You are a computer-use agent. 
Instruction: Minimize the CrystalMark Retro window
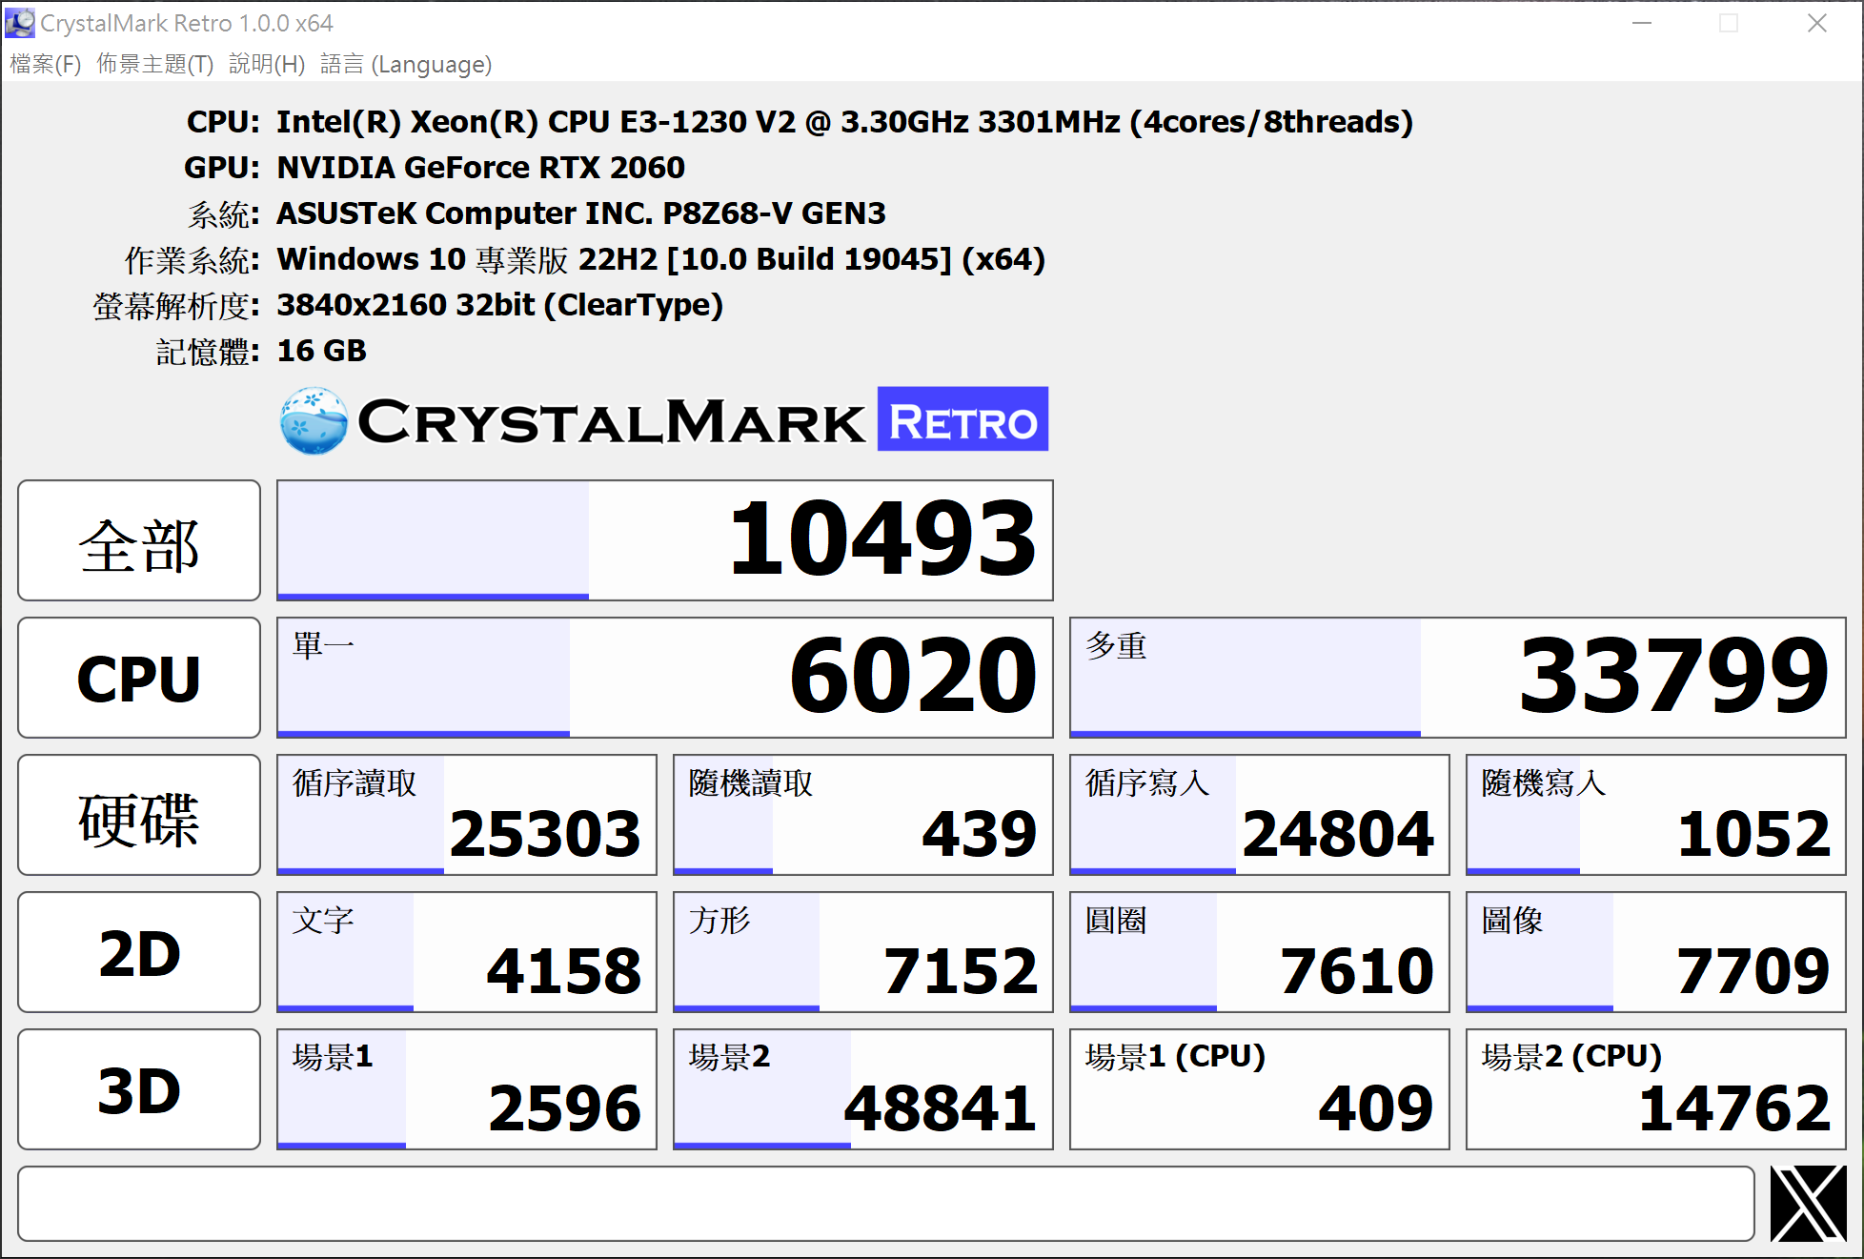(1641, 23)
